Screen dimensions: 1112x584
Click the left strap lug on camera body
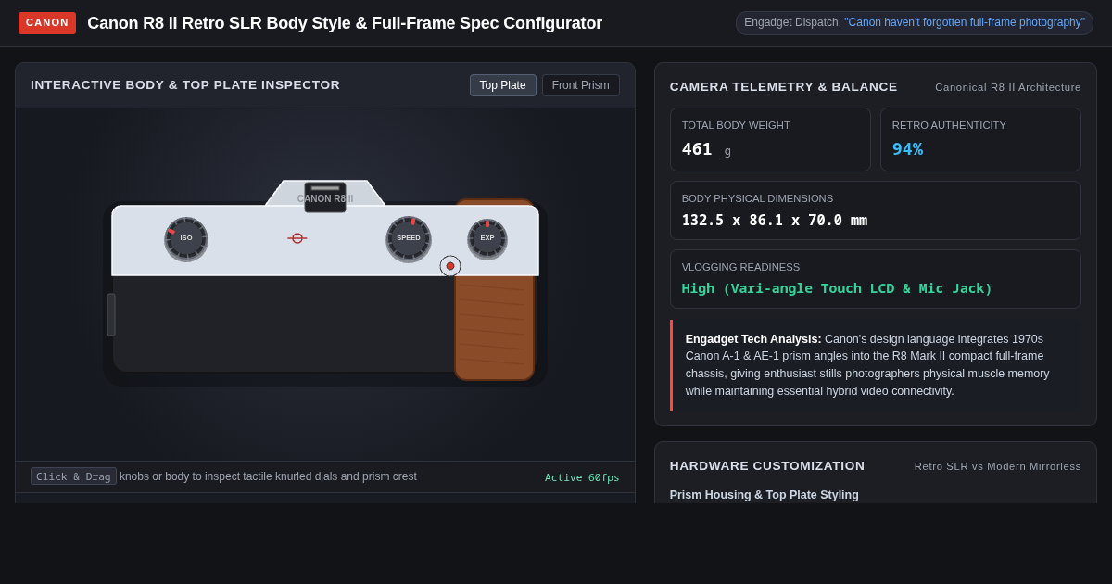pos(111,314)
